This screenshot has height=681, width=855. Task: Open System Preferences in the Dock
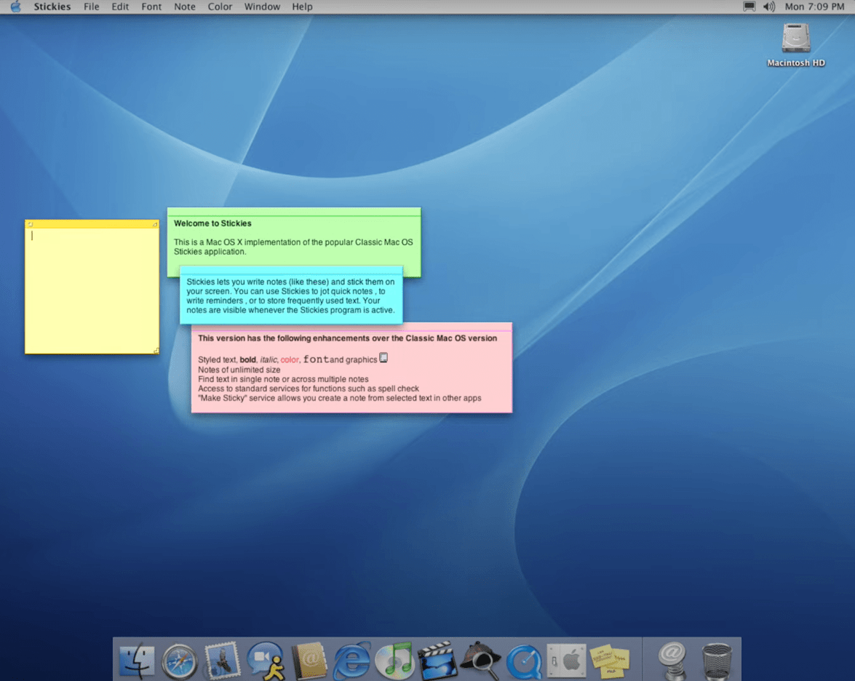pos(566,661)
